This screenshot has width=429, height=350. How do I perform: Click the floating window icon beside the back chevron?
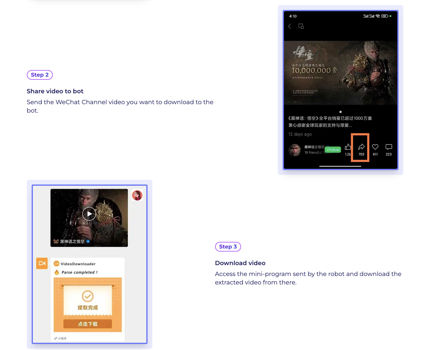tap(301, 26)
